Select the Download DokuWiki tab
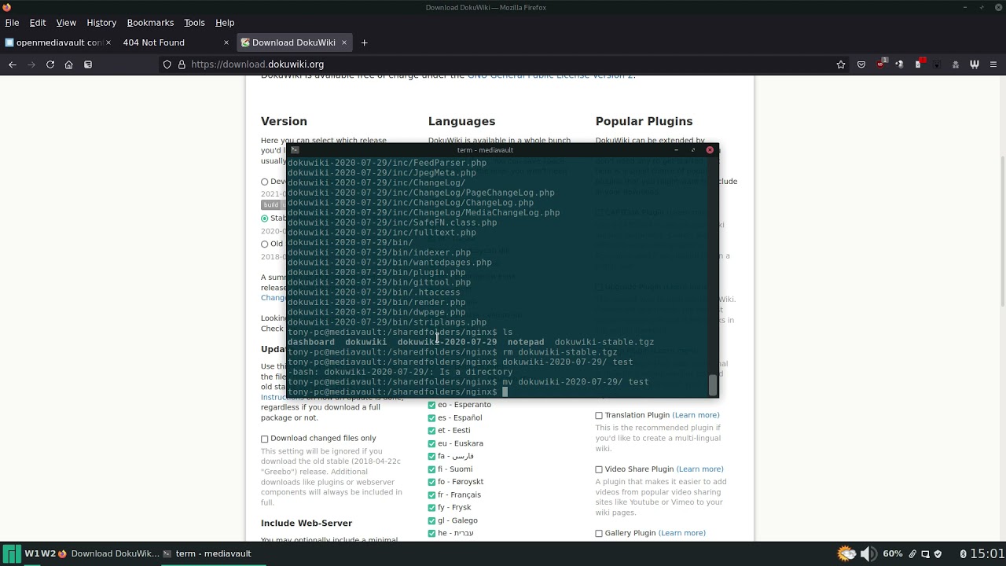Viewport: 1006px width, 566px height. (x=295, y=42)
